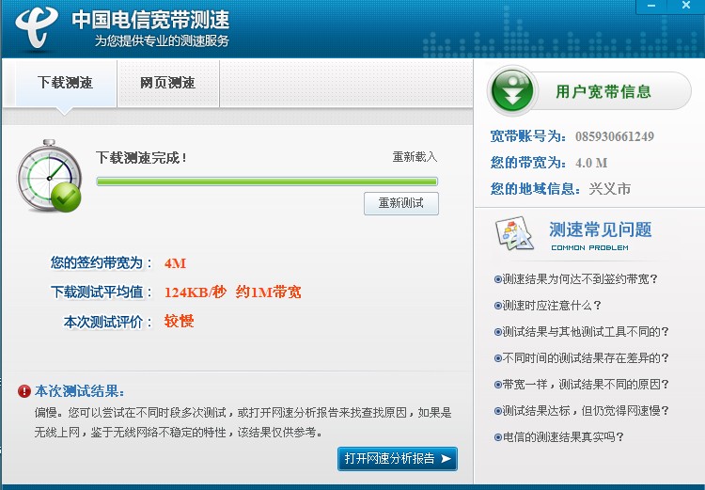
Task: Click the green download arrow icon
Action: pos(512,91)
